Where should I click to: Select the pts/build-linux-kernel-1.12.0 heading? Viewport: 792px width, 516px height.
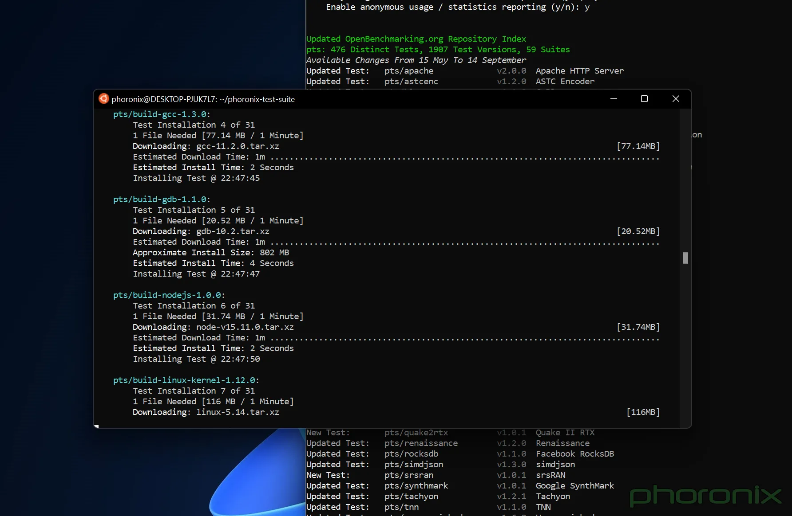(x=186, y=380)
